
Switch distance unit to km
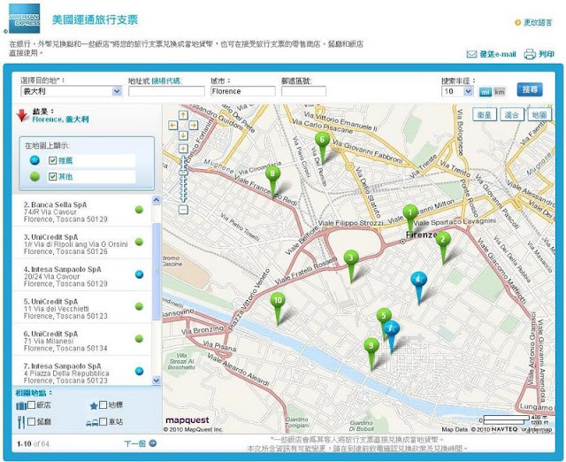pyautogui.click(x=500, y=92)
